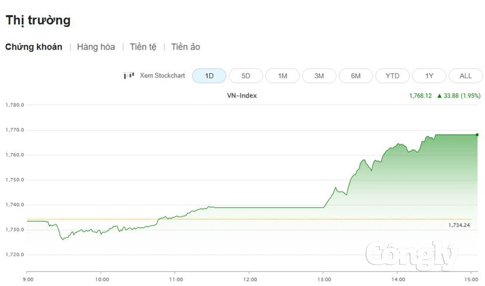Switch to the Hàng hóa tab
This screenshot has height=286, width=485.
pyautogui.click(x=96, y=47)
